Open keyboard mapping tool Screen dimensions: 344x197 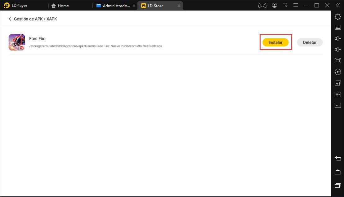(337, 27)
